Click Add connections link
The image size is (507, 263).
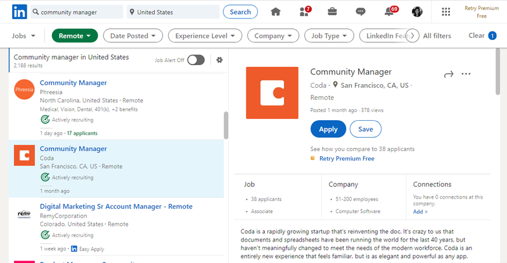[420, 212]
